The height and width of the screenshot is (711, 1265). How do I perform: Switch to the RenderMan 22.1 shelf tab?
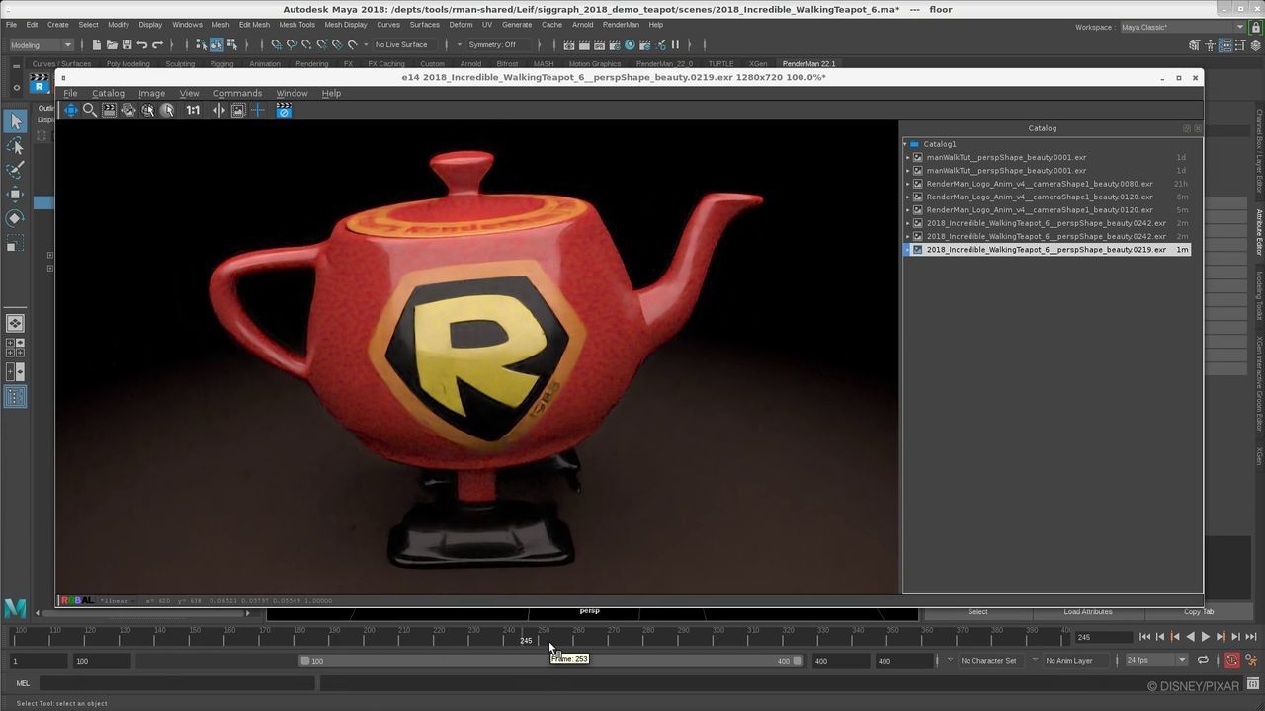tap(808, 63)
